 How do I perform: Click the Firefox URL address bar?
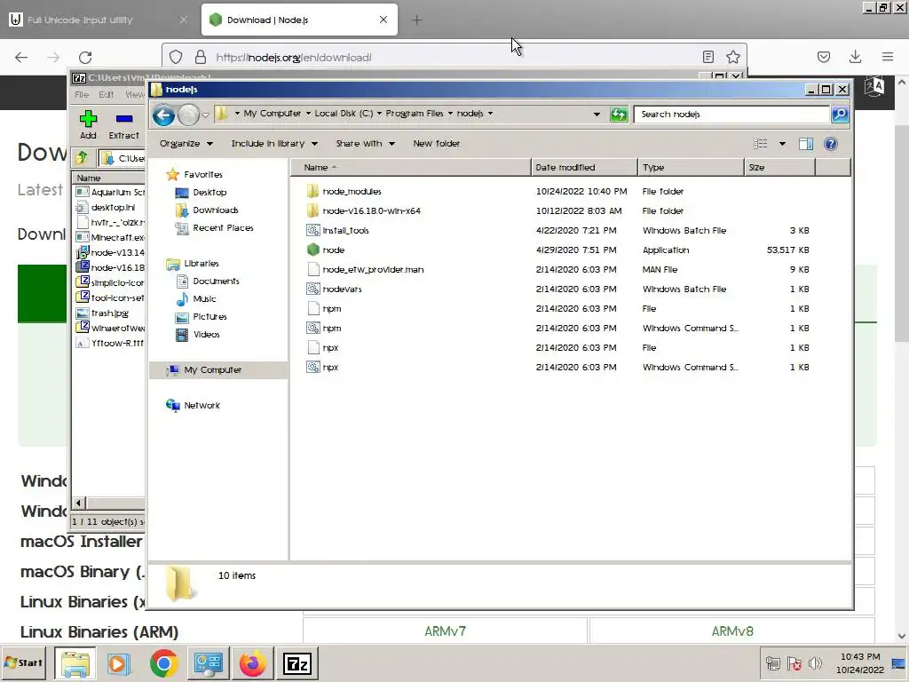[x=454, y=57]
